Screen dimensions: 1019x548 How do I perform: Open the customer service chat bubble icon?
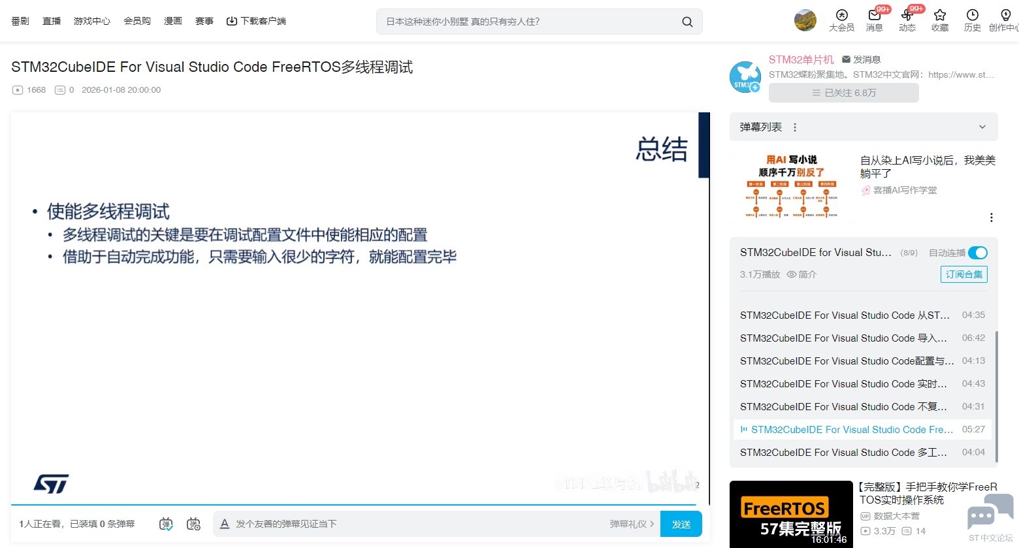[990, 513]
